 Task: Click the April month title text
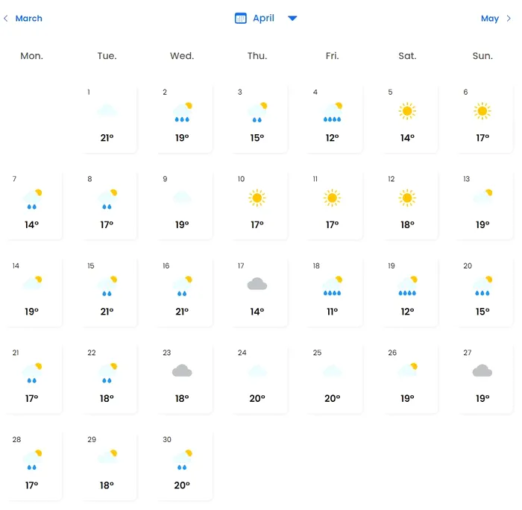[x=263, y=18]
